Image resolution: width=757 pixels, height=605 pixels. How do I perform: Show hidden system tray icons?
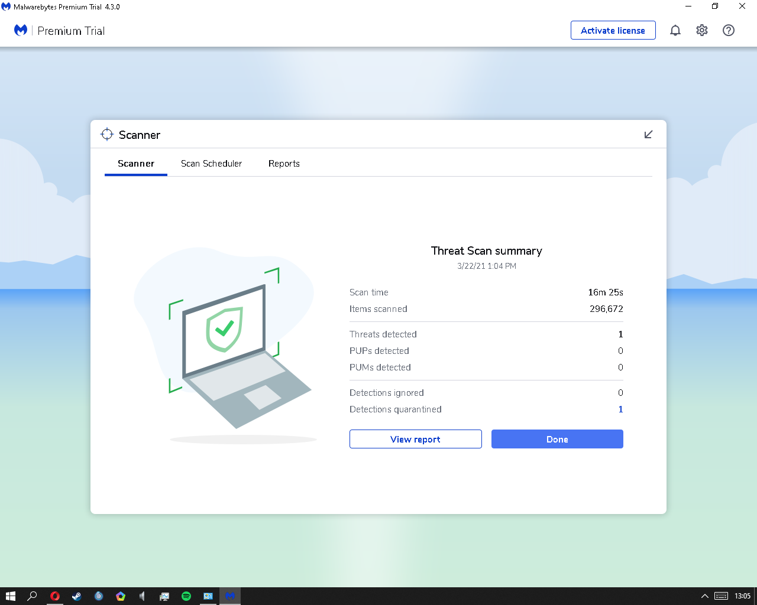click(x=704, y=596)
